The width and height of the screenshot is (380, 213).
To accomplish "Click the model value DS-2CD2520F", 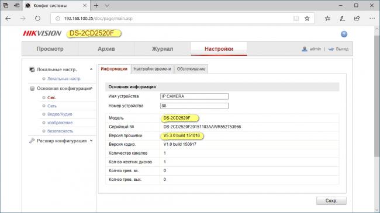I will tap(177, 118).
